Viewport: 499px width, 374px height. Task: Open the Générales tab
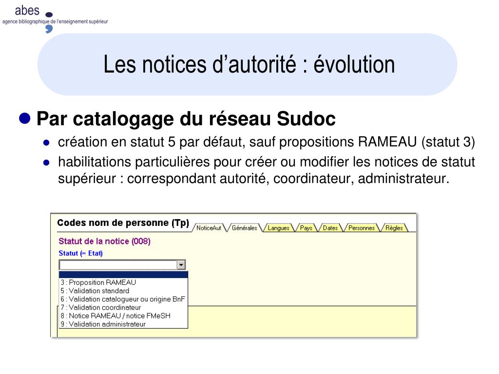pos(245,228)
